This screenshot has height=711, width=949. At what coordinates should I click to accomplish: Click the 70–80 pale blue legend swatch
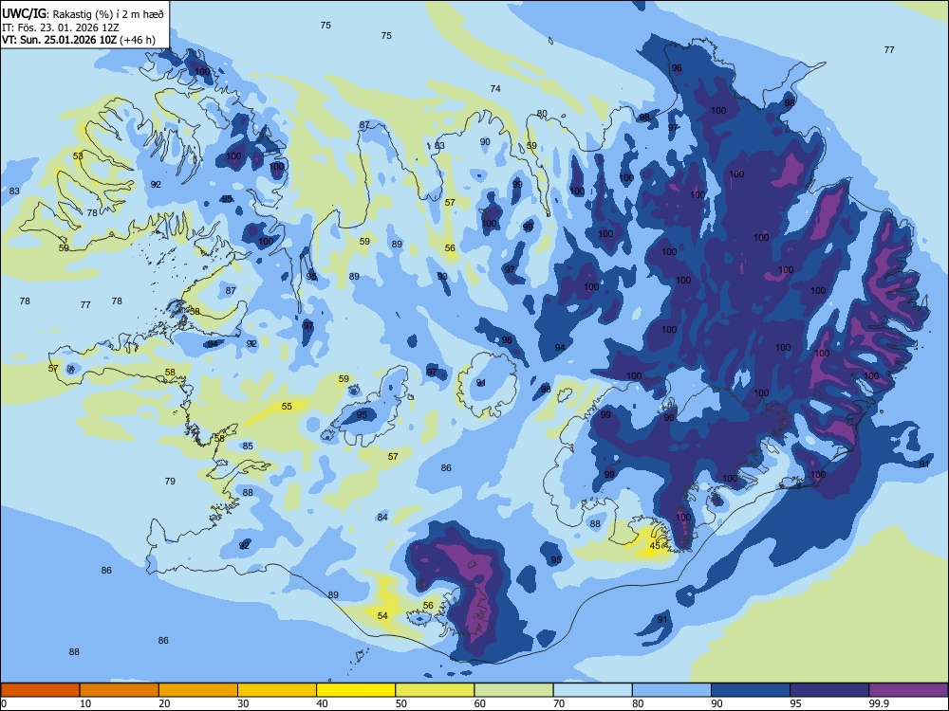pyautogui.click(x=592, y=690)
